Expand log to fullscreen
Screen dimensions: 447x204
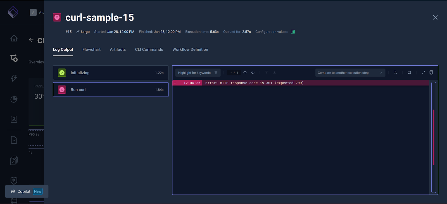[423, 73]
